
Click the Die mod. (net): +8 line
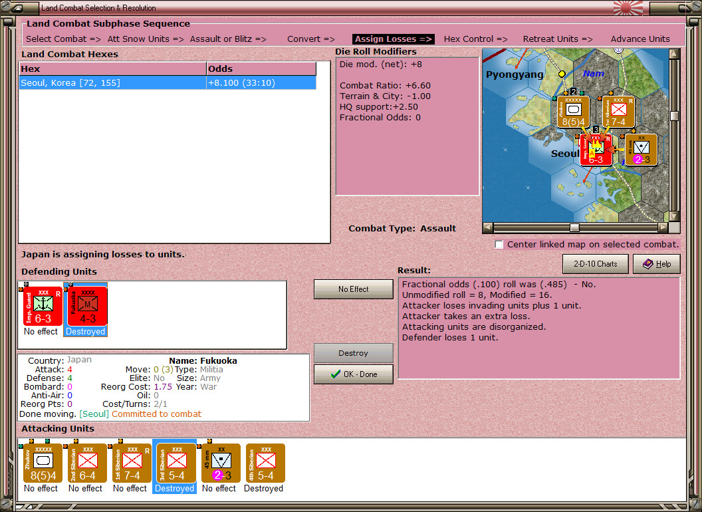tap(380, 64)
